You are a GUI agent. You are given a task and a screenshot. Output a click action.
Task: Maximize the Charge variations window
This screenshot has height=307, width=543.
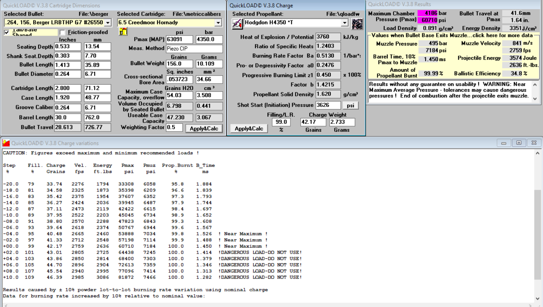pos(519,143)
